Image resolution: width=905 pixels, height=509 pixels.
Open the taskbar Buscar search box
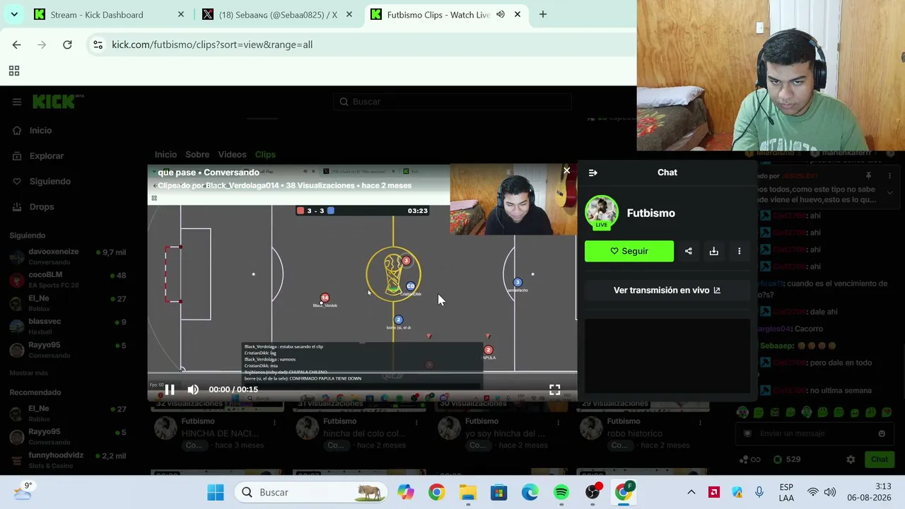coord(312,492)
